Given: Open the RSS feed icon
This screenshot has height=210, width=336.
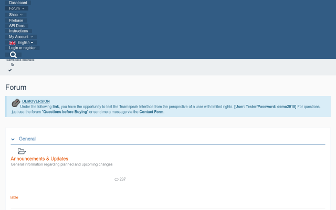Looking at the screenshot, I should (x=12, y=65).
